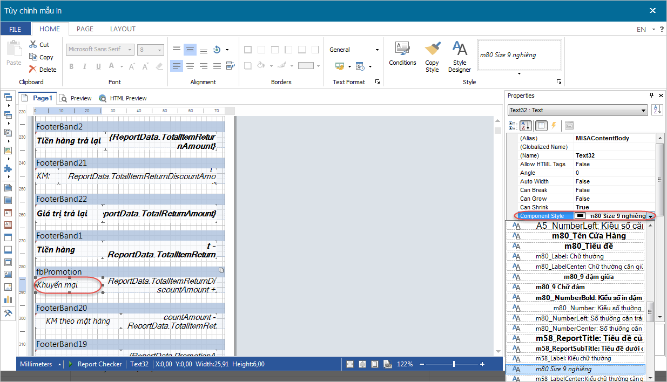Click the toolbox tools icon at sidebar bottom

(8, 313)
